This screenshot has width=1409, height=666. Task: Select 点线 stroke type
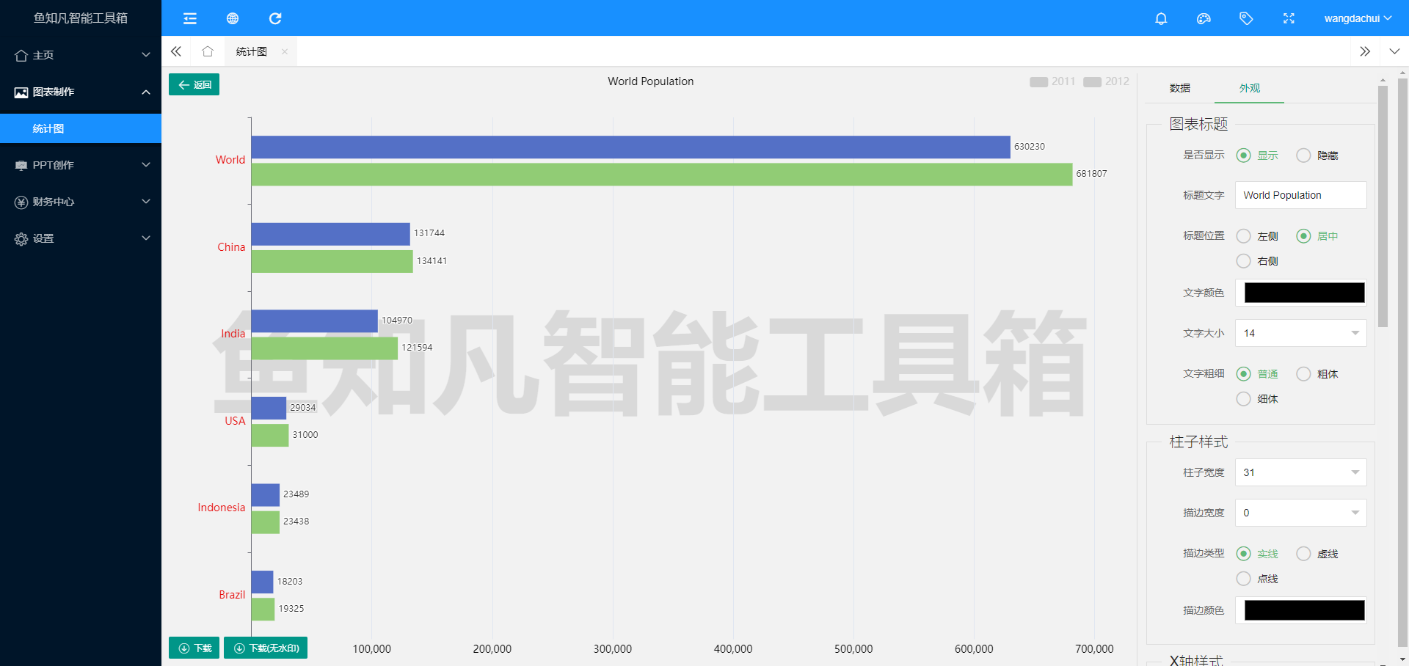pos(1257,579)
